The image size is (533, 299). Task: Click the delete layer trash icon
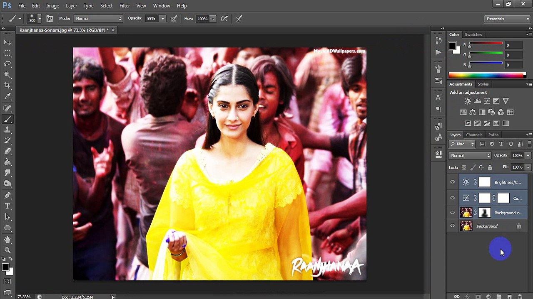click(x=520, y=297)
